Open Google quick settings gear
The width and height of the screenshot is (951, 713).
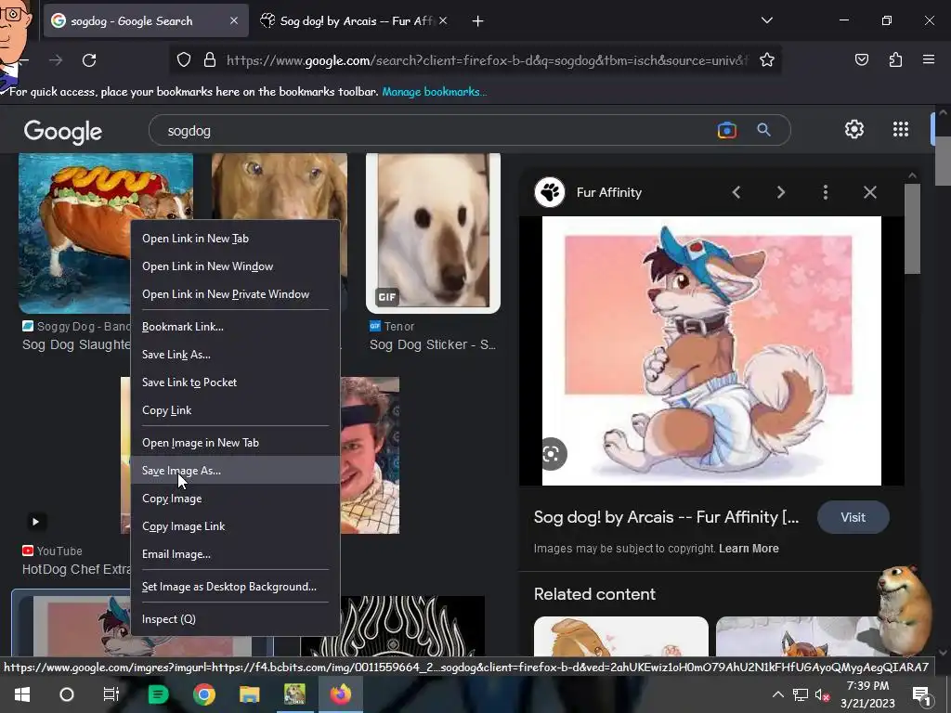click(854, 129)
